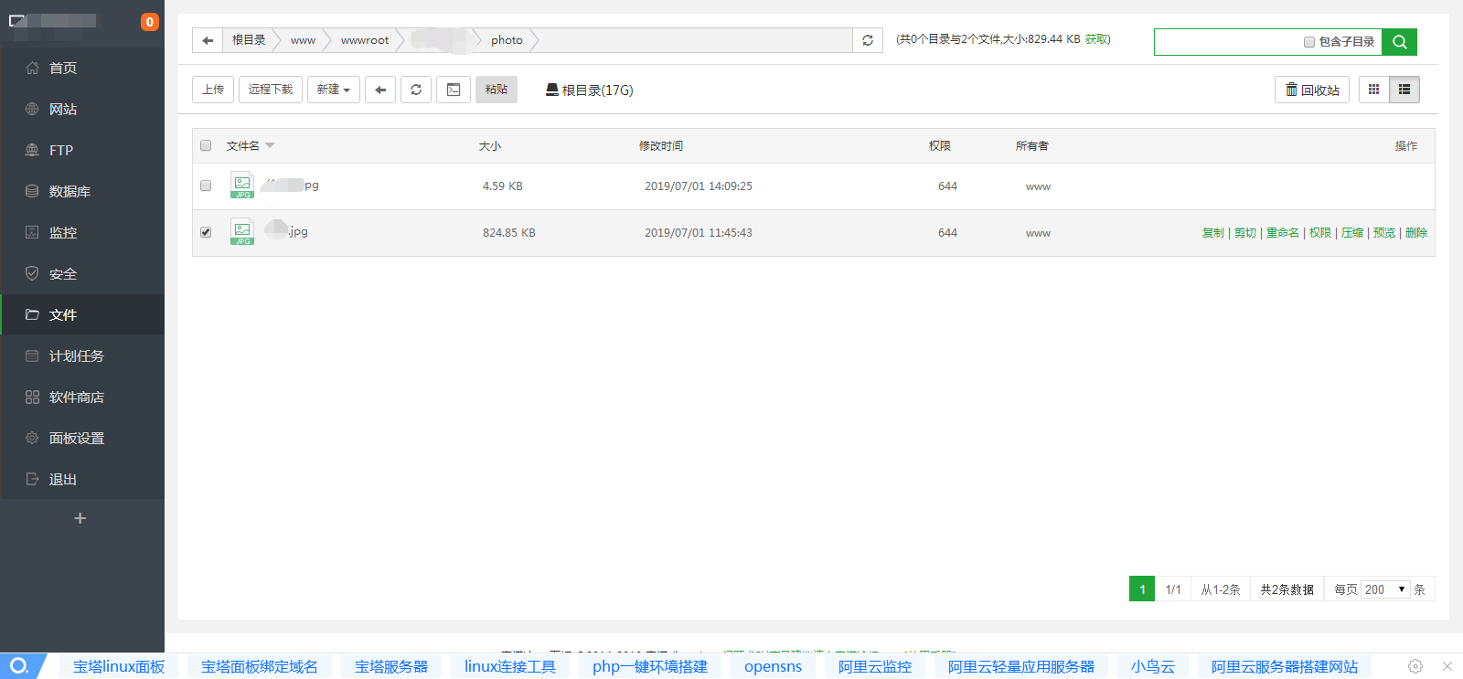Click photo segment in breadcrumb path
Image resolution: width=1463 pixels, height=679 pixels.
pos(507,40)
